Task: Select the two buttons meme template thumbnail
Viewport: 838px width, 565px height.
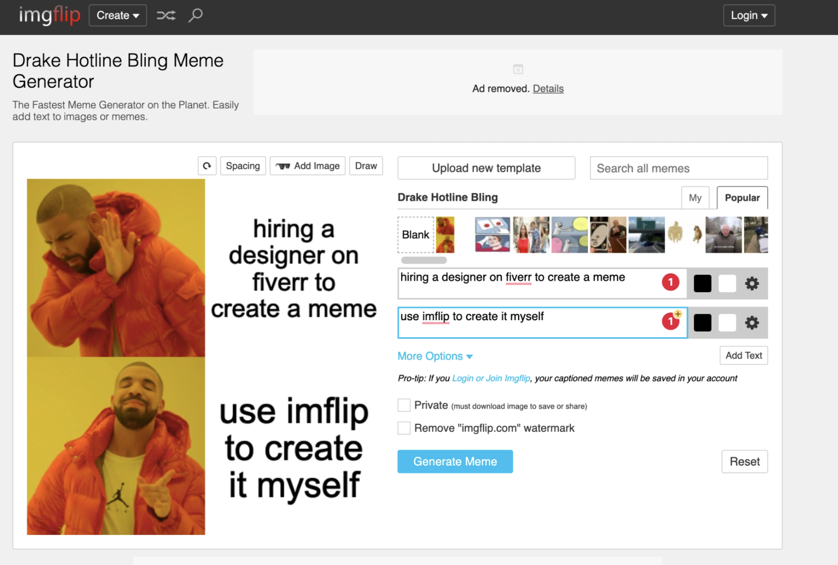Action: [492, 235]
